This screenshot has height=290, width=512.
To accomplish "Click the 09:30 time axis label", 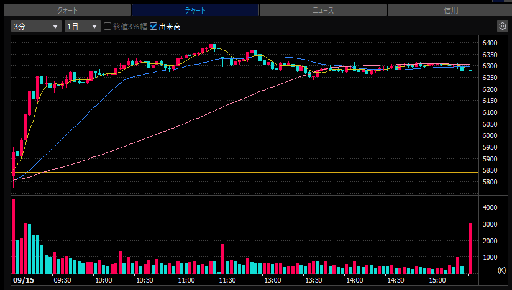I will tap(62, 280).
